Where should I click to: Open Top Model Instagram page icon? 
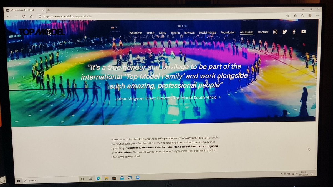click(x=275, y=32)
